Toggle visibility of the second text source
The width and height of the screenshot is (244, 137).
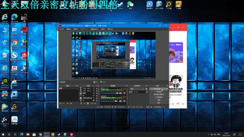click(x=94, y=91)
